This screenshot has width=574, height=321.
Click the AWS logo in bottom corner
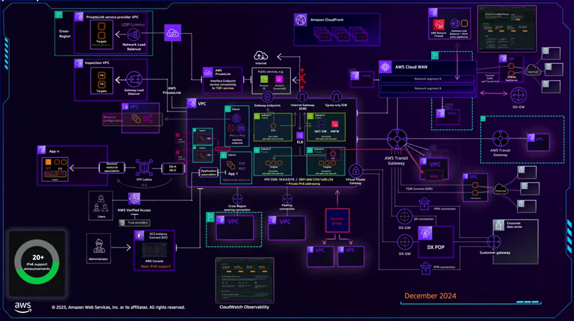point(23,307)
